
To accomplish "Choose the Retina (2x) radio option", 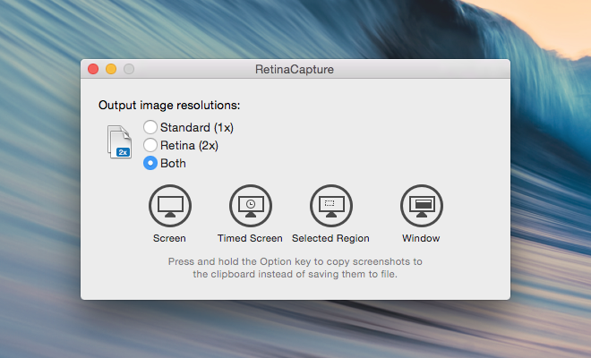I will point(150,145).
